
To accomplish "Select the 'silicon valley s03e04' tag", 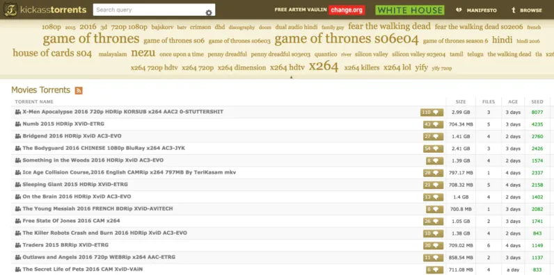I will tap(419, 54).
